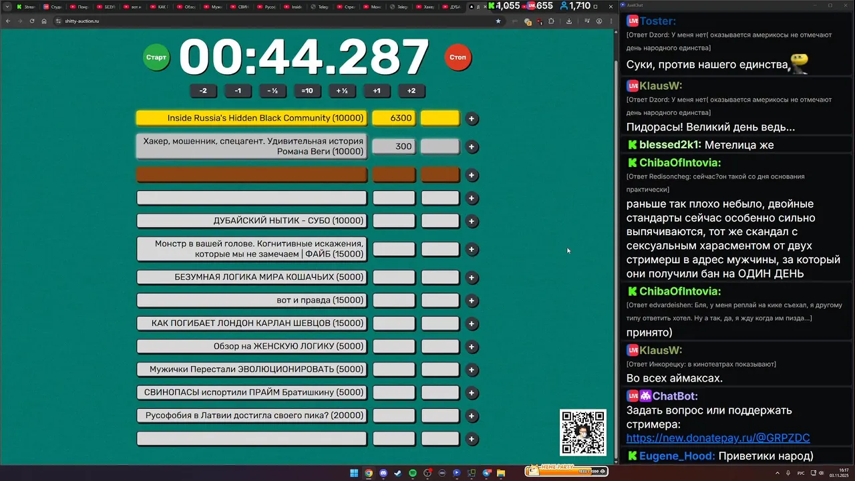Reload the page in the browser

pyautogui.click(x=32, y=21)
